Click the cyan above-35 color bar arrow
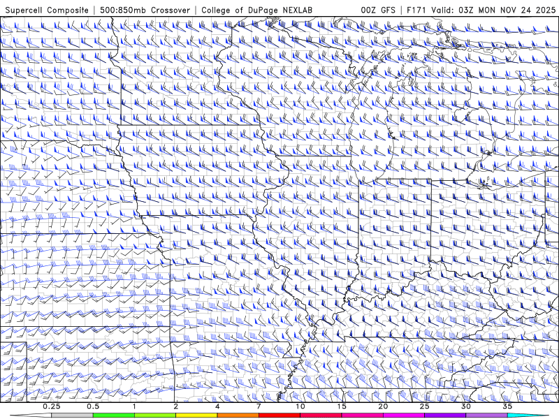 528,416
